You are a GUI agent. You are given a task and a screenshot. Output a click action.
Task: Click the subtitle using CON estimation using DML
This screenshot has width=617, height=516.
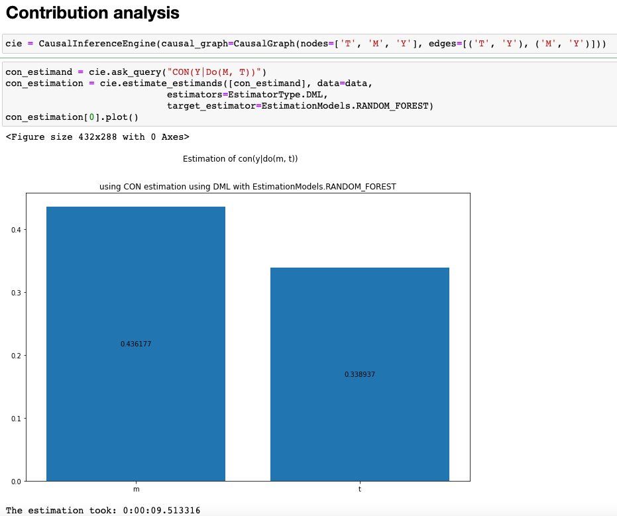point(247,186)
